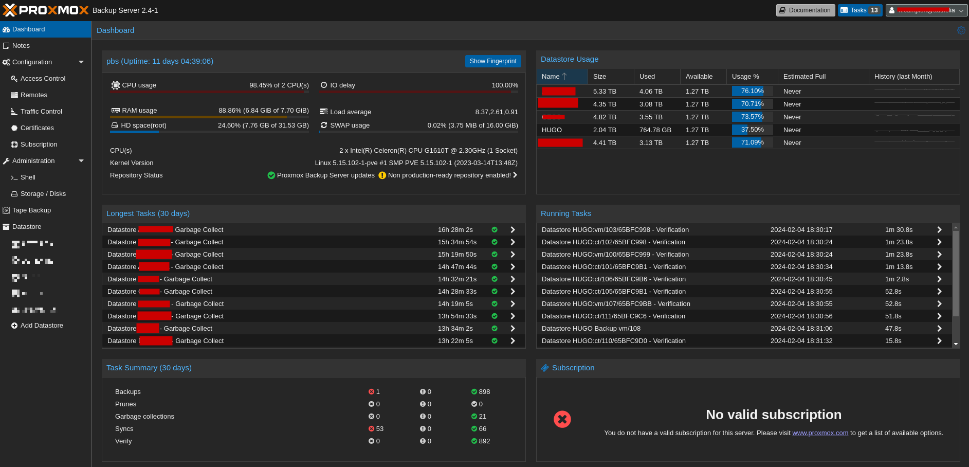Open details of the 16h 28m 2s task
Screen dimensions: 969x467
(x=513, y=230)
